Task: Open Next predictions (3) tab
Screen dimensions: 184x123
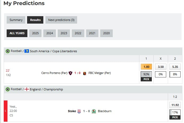Action: (61, 20)
